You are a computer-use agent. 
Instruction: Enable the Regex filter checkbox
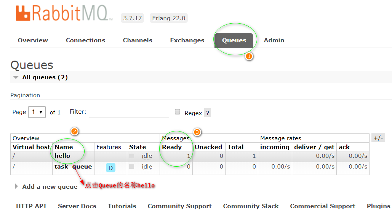[x=178, y=112]
